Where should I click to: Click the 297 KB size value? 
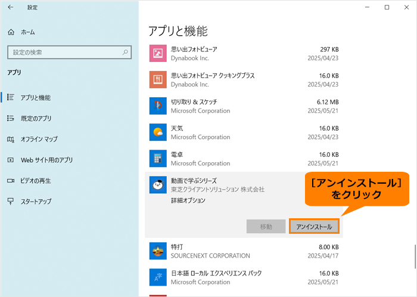point(329,49)
